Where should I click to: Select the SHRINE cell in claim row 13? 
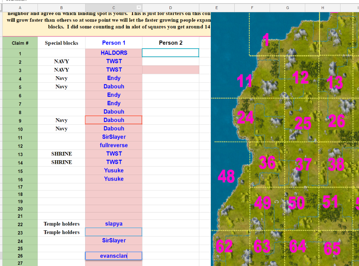click(x=61, y=154)
